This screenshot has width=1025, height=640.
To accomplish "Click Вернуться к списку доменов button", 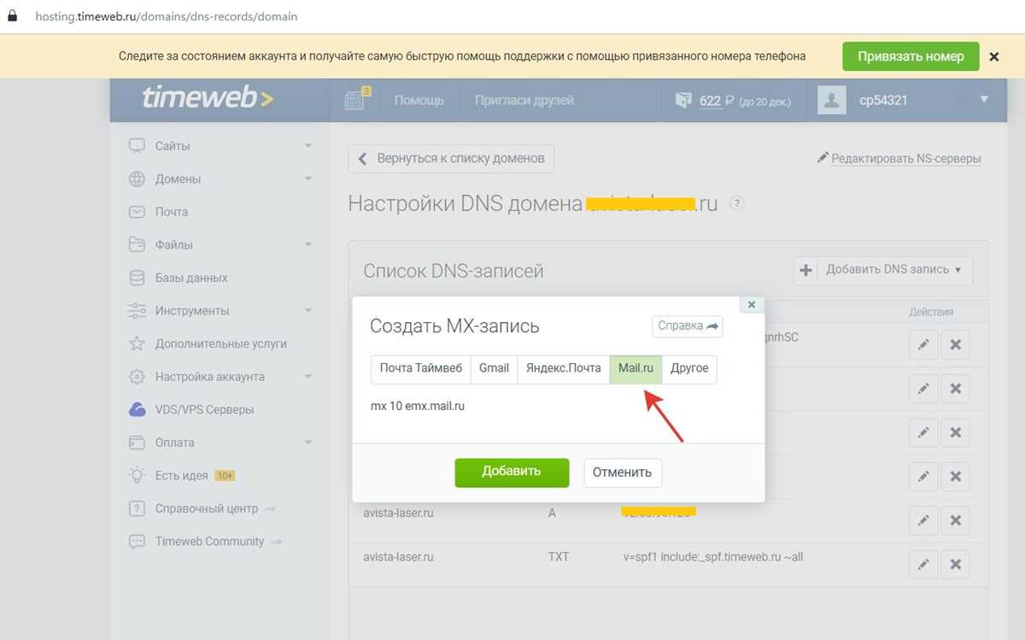I will click(451, 159).
